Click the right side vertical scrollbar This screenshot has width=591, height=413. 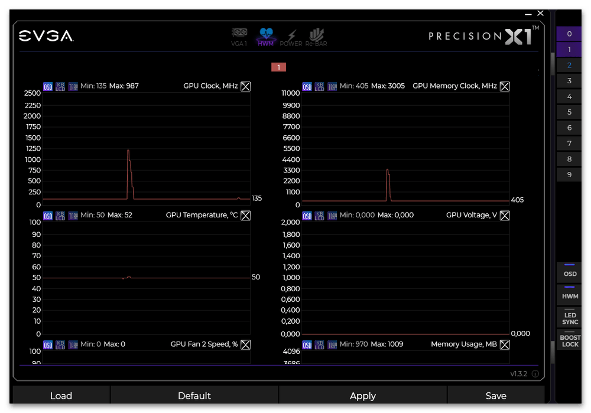pos(553,177)
